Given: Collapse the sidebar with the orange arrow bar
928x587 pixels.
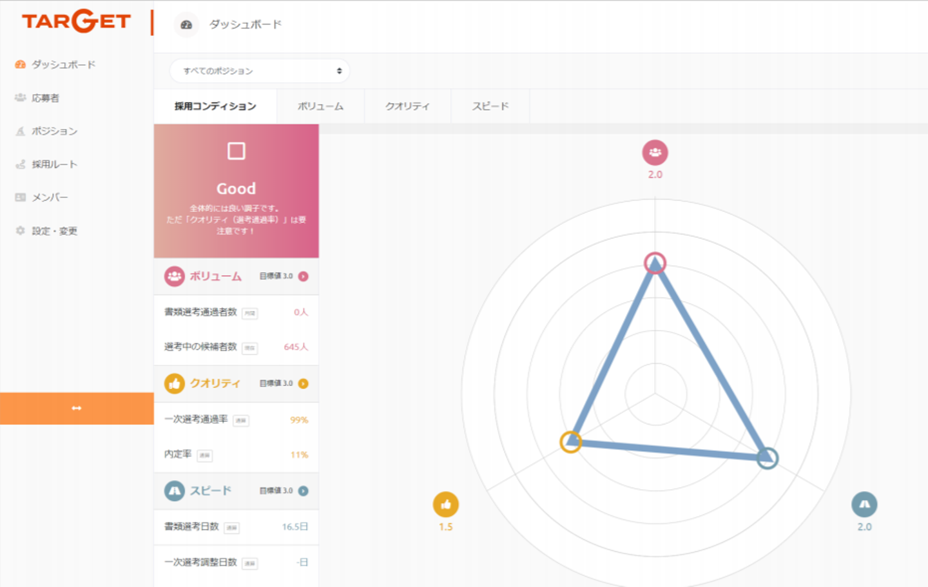Looking at the screenshot, I should (x=77, y=409).
